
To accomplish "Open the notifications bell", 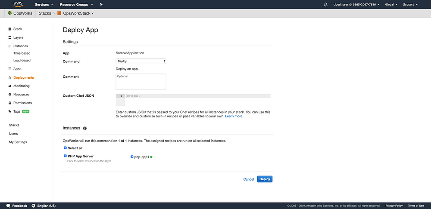I will (326, 5).
